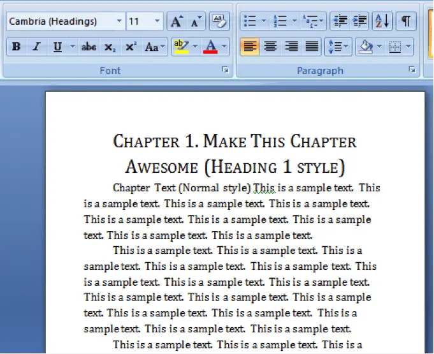Open Numbering library dropdown arrow
The image size is (434, 354).
294,21
